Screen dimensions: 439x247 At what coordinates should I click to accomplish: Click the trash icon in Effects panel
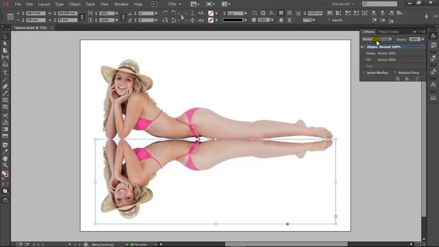coord(417,79)
